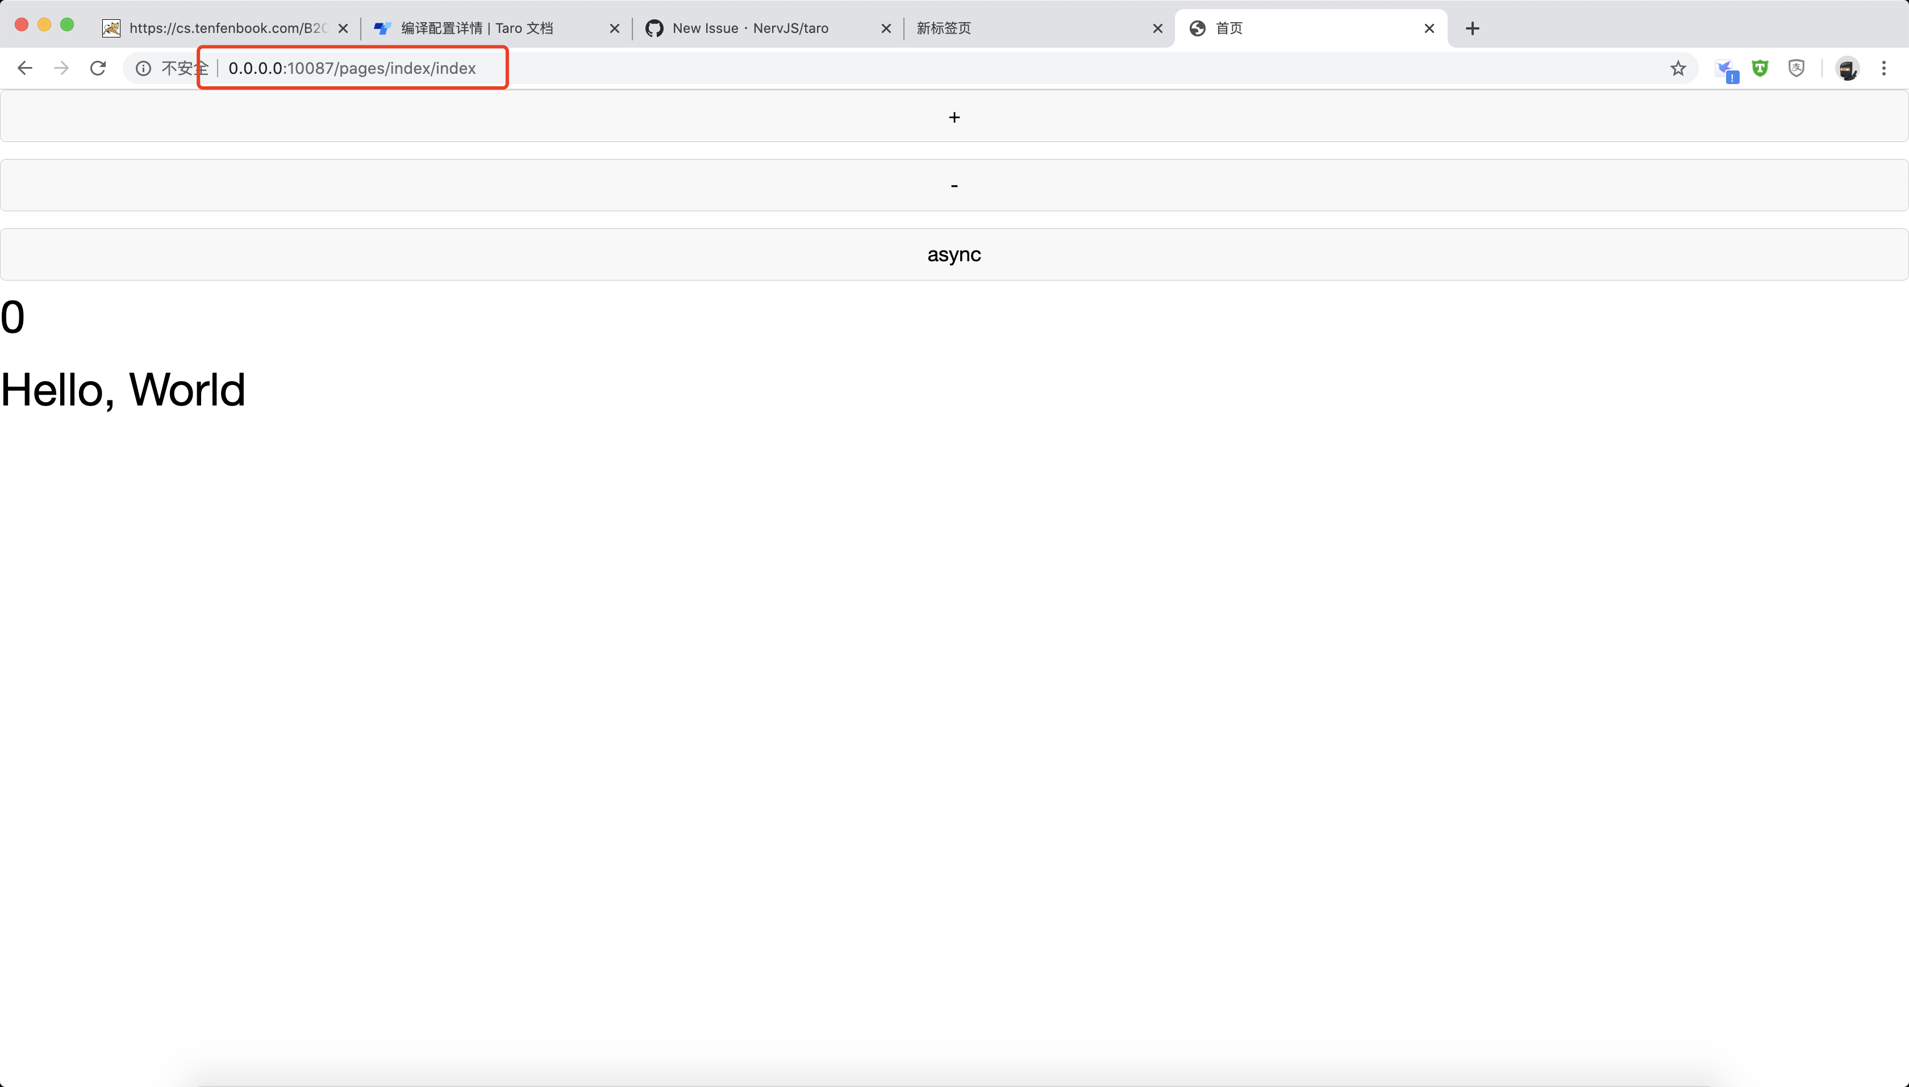Screen dimensions: 1909x1087
Task: Click the forward navigation arrow
Action: pyautogui.click(x=61, y=68)
